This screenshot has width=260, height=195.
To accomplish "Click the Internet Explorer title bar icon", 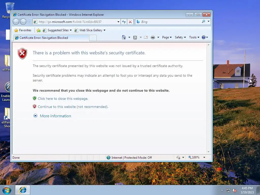I will coord(14,14).
